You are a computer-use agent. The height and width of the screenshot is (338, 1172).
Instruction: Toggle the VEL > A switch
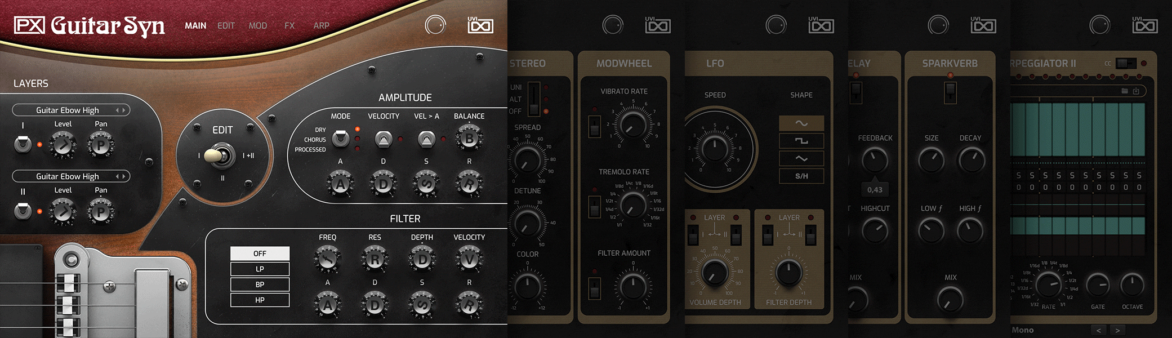coord(426,139)
